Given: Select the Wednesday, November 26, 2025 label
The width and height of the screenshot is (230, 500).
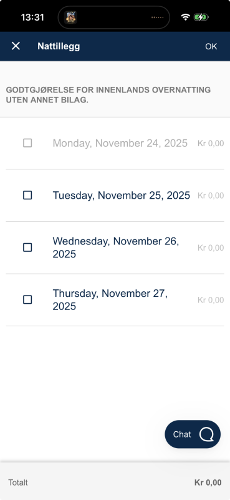Looking at the screenshot, I should click(x=116, y=247).
